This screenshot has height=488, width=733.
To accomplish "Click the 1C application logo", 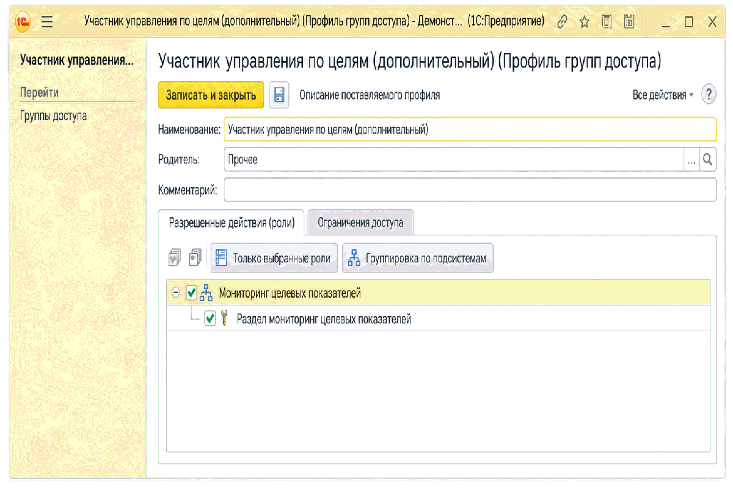I will point(23,23).
